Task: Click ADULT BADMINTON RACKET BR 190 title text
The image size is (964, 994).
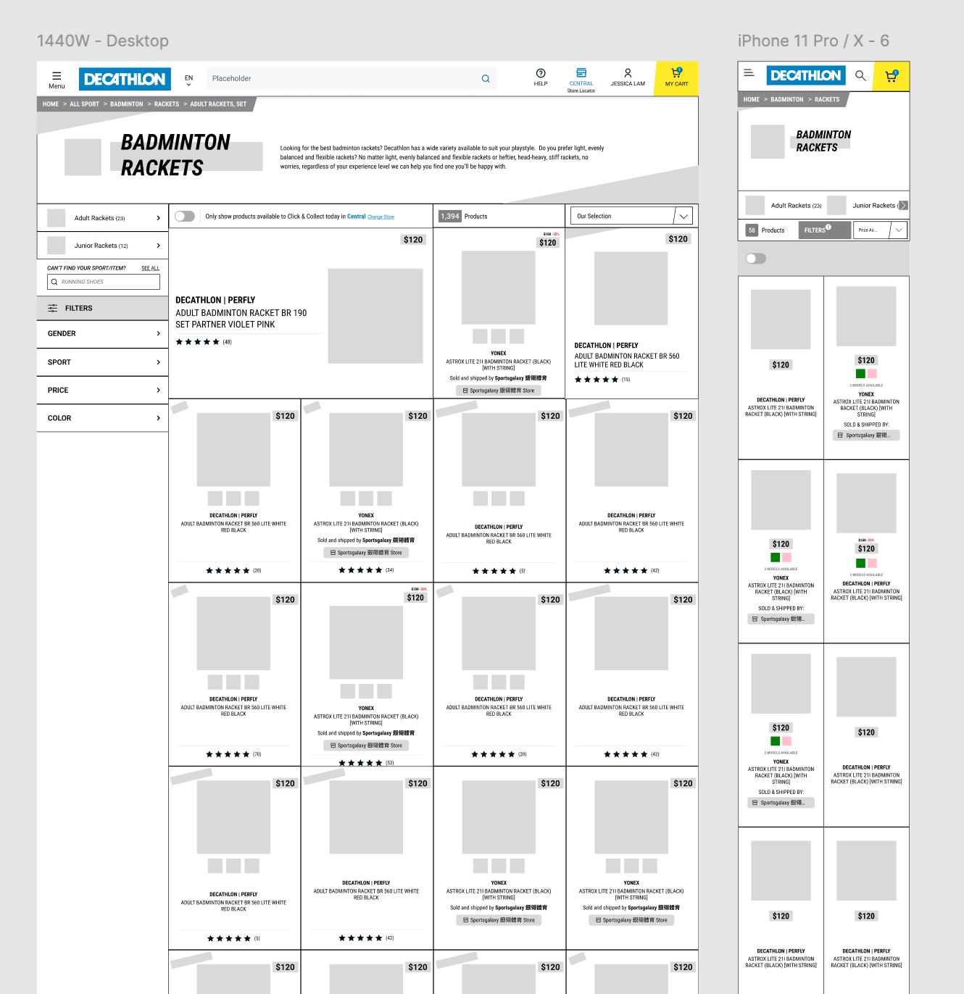Action: coord(241,319)
